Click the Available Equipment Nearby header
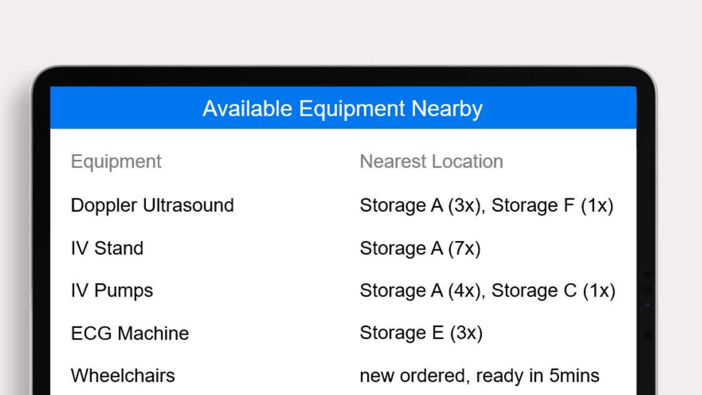Image resolution: width=702 pixels, height=395 pixels. (343, 109)
